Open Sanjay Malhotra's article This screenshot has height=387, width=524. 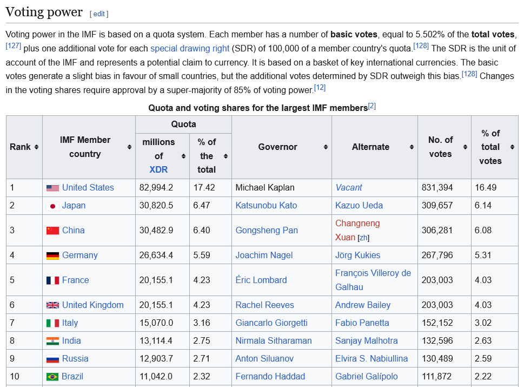(x=366, y=340)
